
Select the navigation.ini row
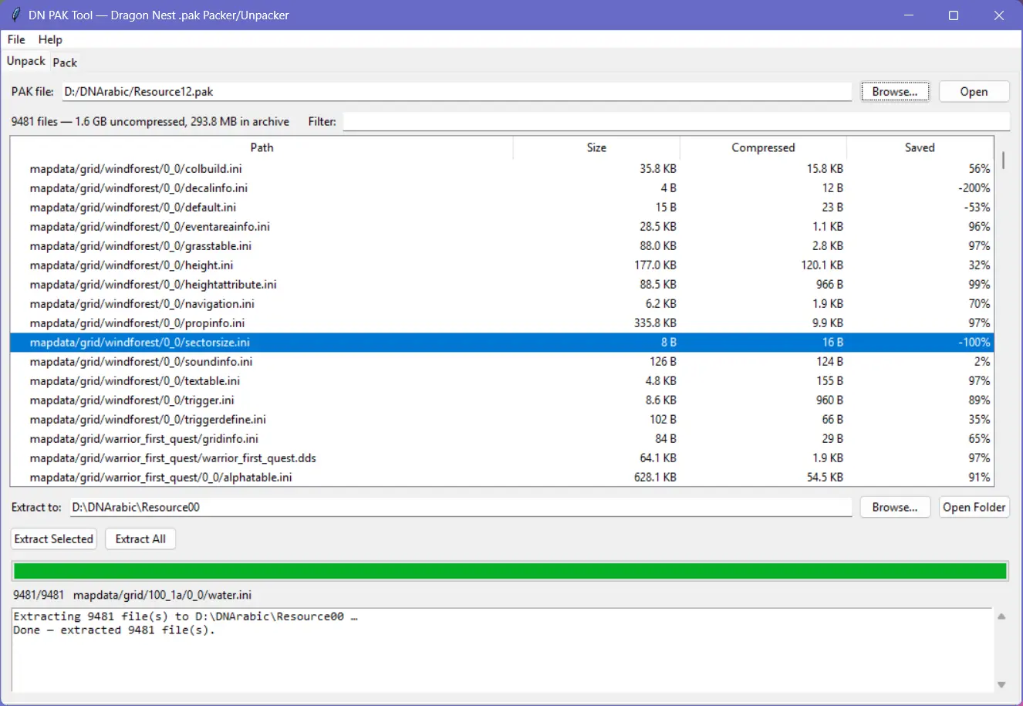(x=501, y=303)
